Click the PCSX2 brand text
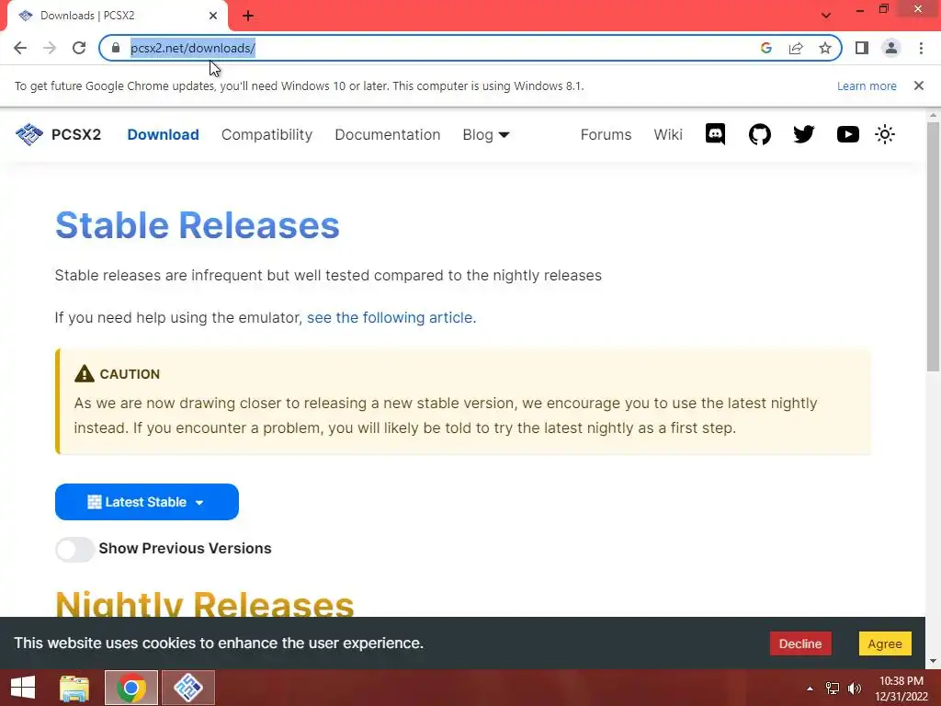941x706 pixels. 76,134
